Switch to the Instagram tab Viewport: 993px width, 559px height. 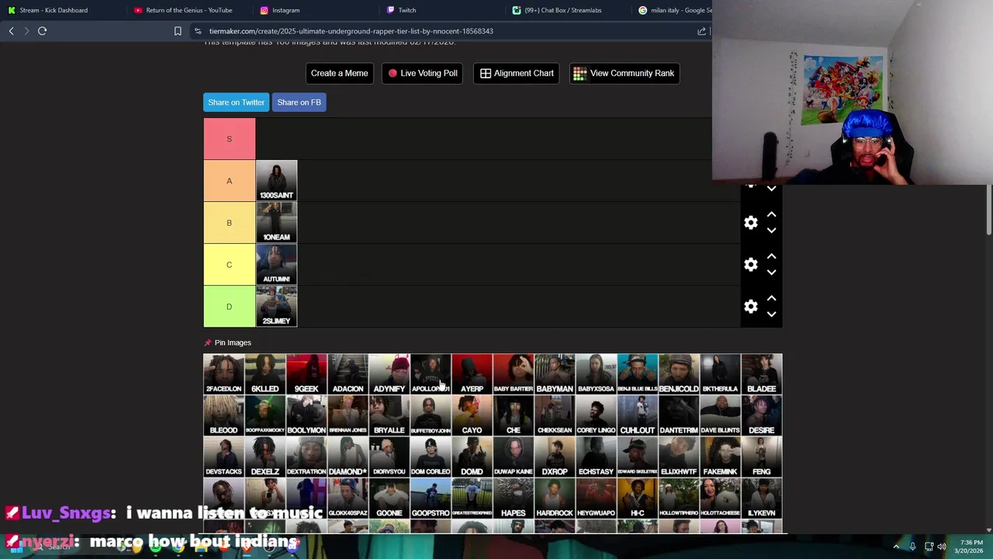tap(285, 10)
